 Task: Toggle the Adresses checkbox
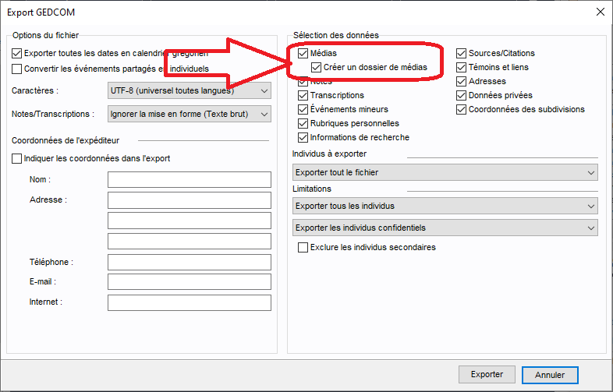(462, 82)
